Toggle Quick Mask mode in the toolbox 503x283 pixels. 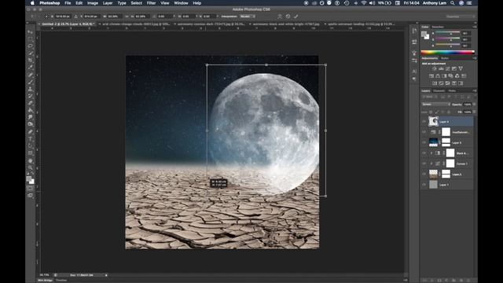tap(30, 189)
